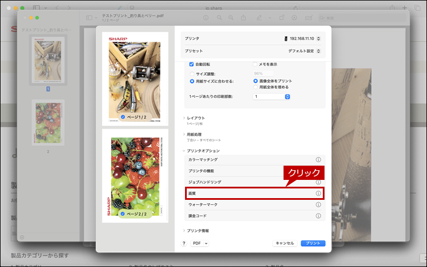Click info icon for プリンタの機能
427x267 pixels.
tap(318, 171)
